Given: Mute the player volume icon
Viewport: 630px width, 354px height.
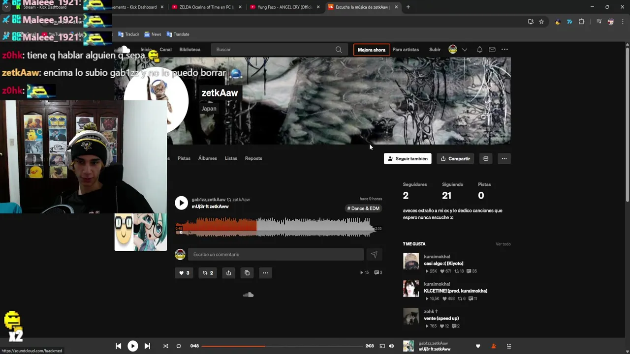Looking at the screenshot, I should [x=391, y=346].
